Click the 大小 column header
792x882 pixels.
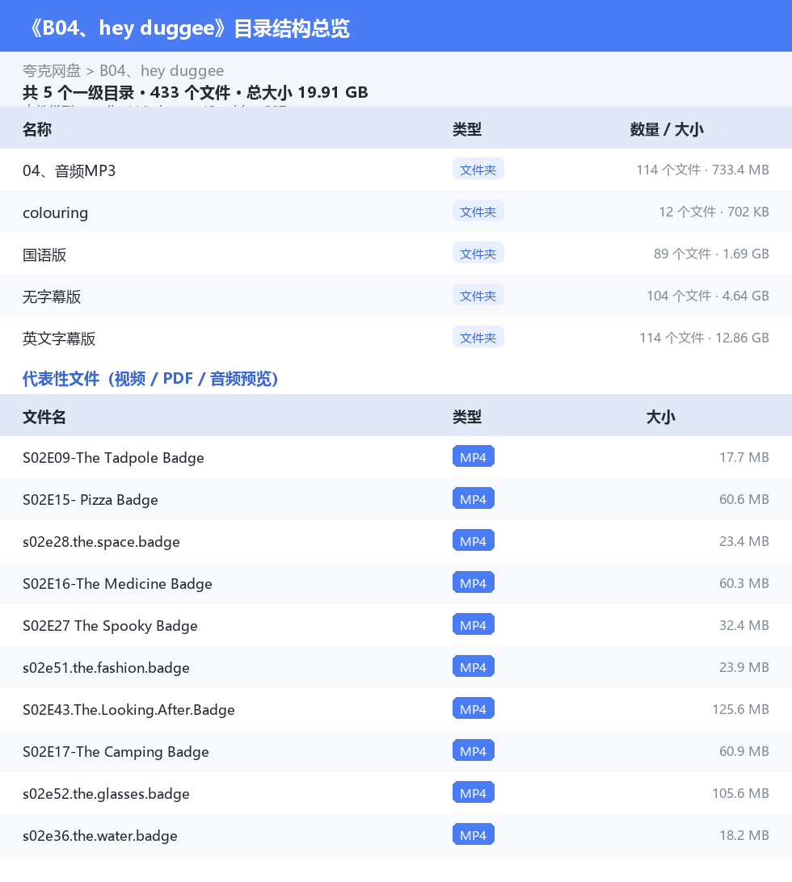pyautogui.click(x=661, y=417)
